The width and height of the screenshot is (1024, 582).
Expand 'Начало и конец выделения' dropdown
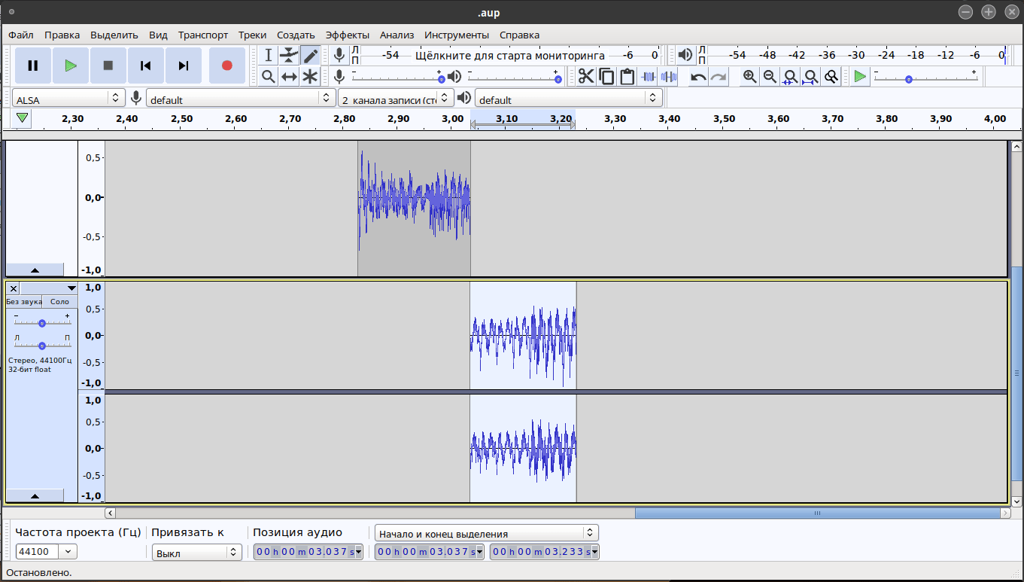[x=487, y=533]
